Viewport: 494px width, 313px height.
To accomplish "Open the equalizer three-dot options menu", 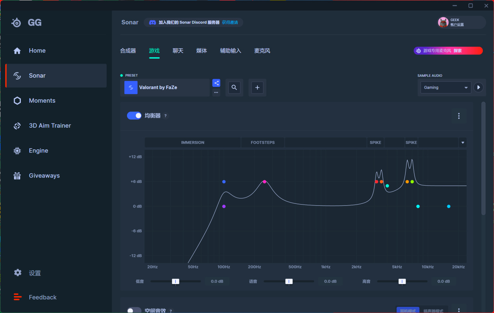I will (459, 116).
